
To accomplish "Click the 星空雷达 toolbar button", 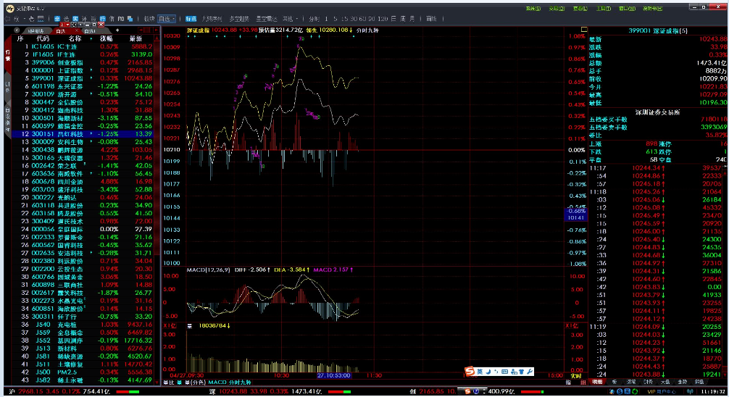I will click(x=267, y=18).
